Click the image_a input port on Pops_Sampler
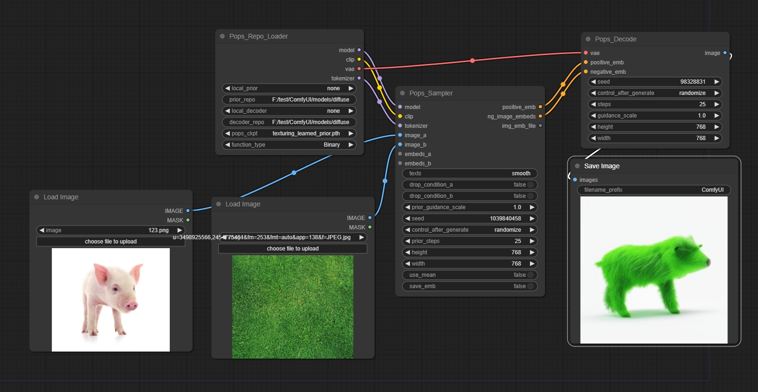This screenshot has height=392, width=758. [x=400, y=135]
